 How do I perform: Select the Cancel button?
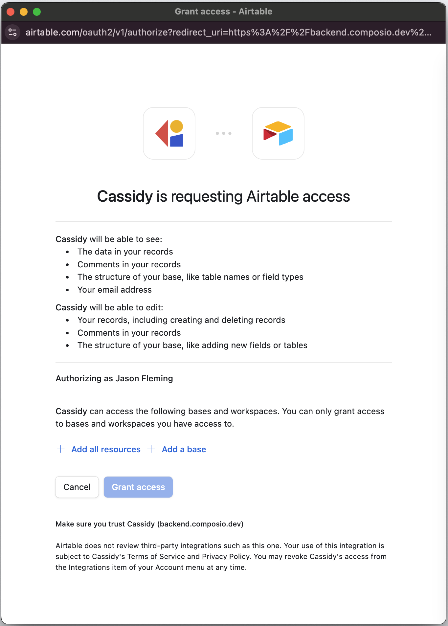coord(77,487)
